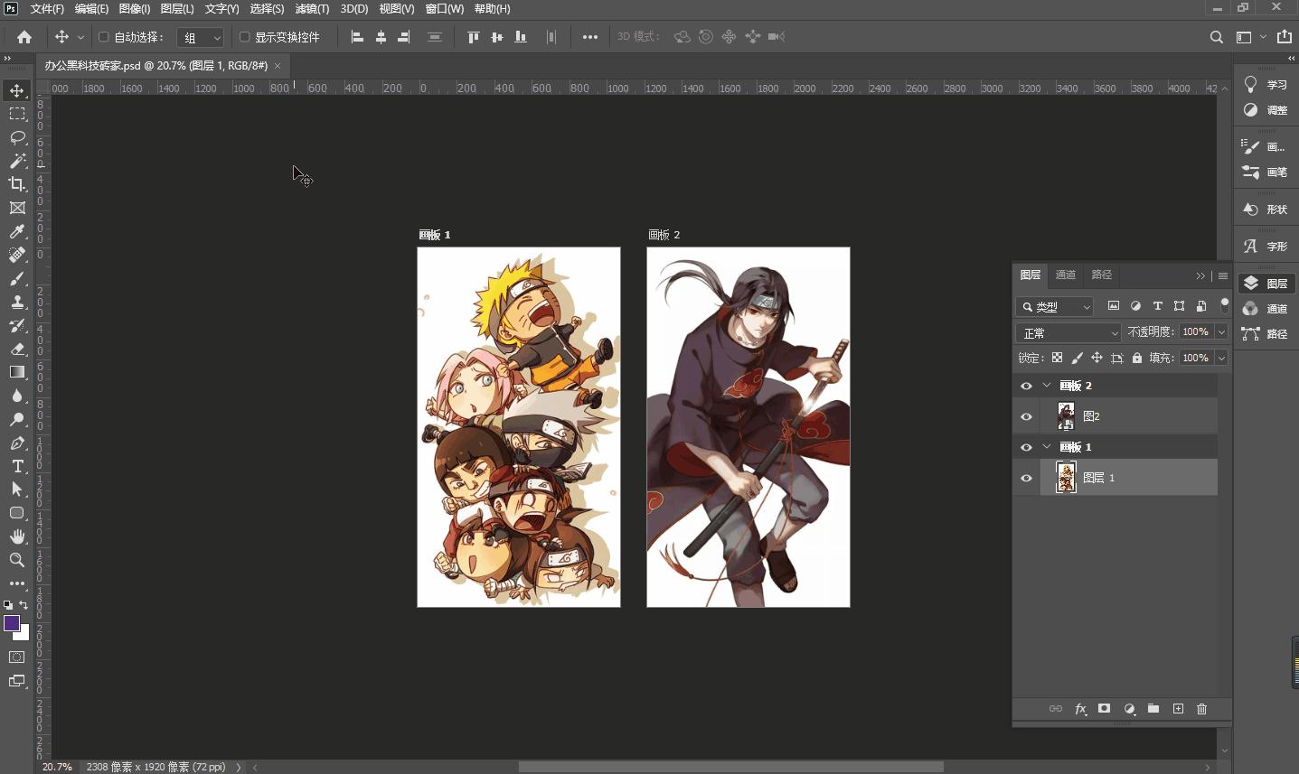Create a new group folder

tap(1153, 709)
